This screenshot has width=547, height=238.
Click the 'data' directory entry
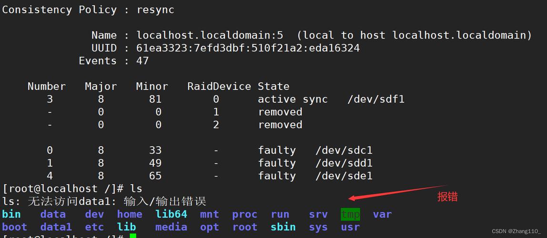click(53, 214)
